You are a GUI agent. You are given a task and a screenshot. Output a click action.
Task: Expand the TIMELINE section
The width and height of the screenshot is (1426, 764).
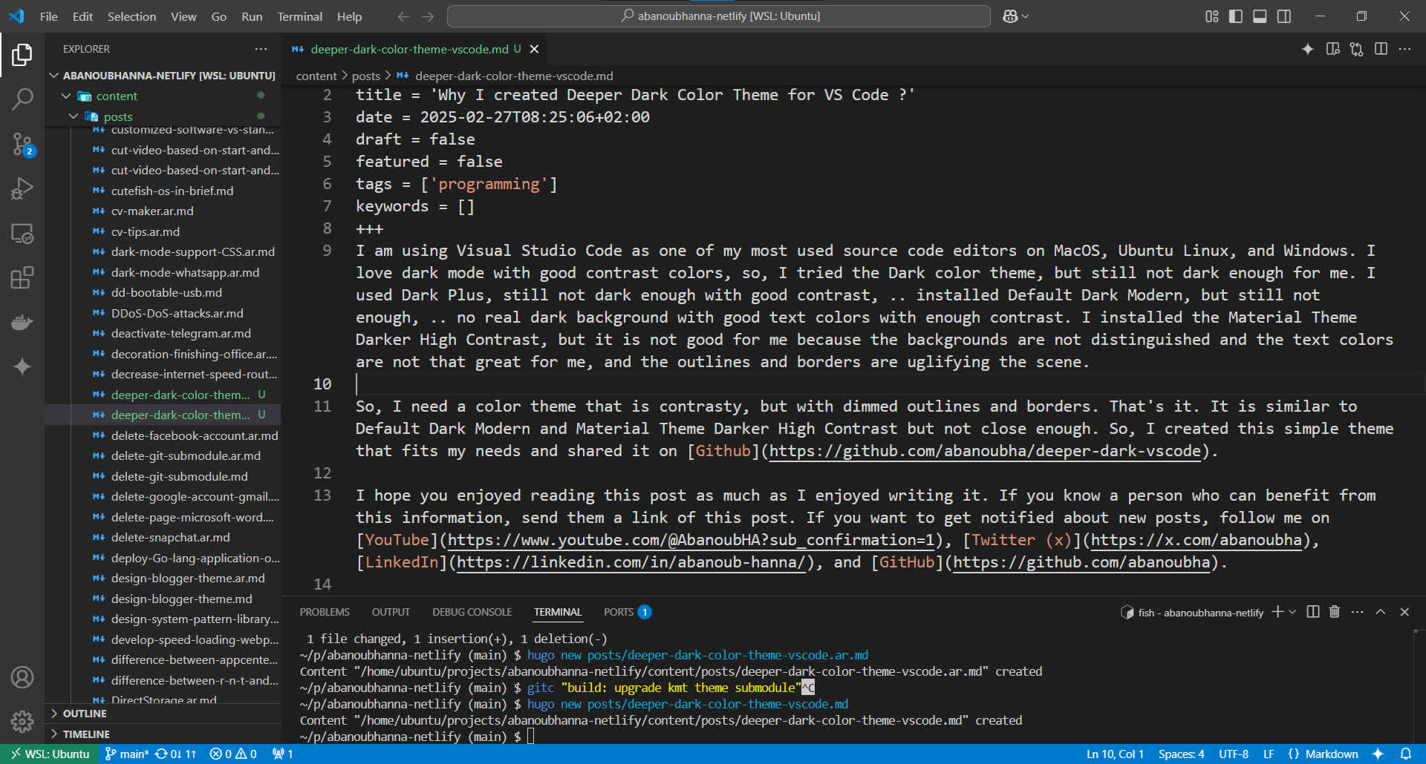[86, 734]
